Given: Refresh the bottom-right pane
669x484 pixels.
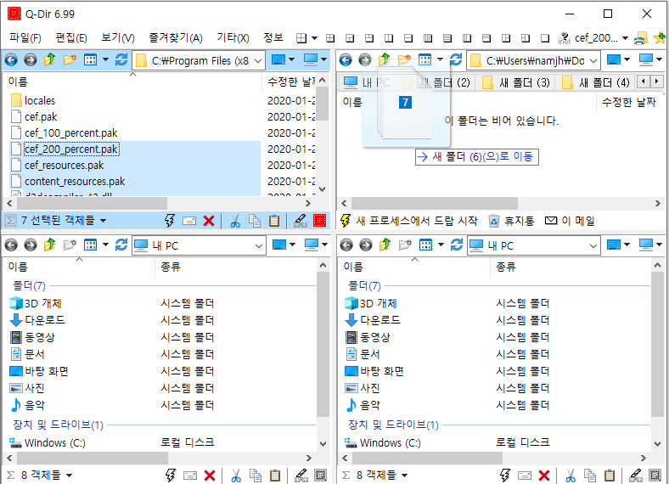Looking at the screenshot, I should [x=457, y=245].
